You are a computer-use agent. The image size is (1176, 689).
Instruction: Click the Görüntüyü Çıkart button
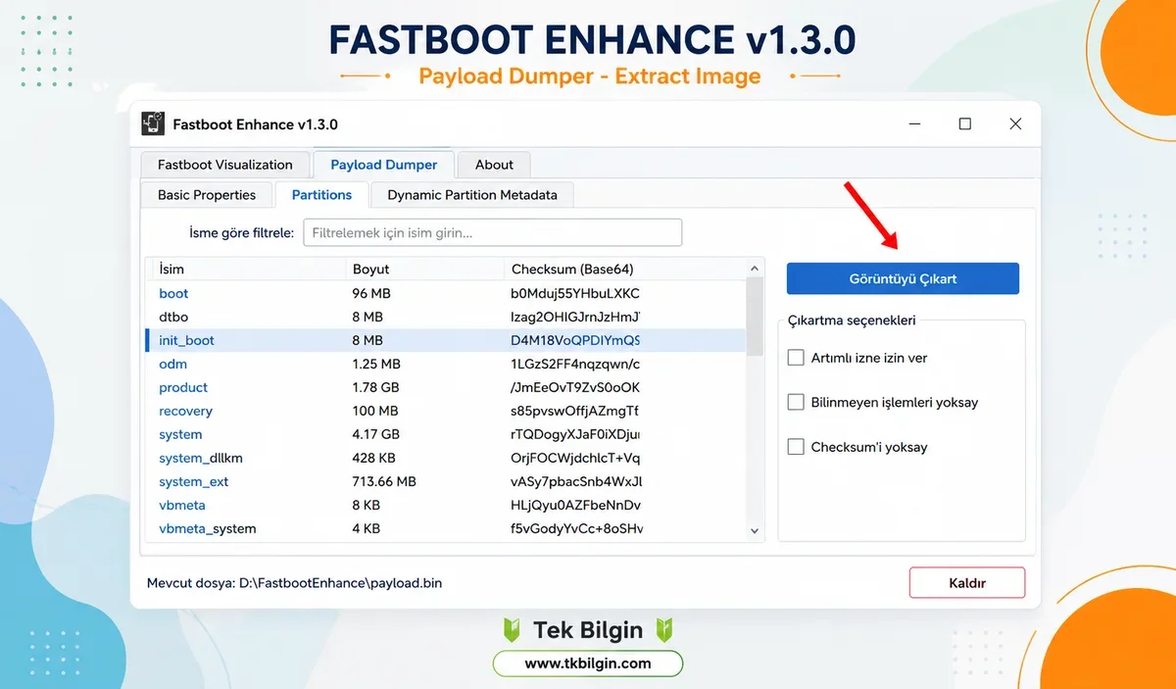pos(903,278)
